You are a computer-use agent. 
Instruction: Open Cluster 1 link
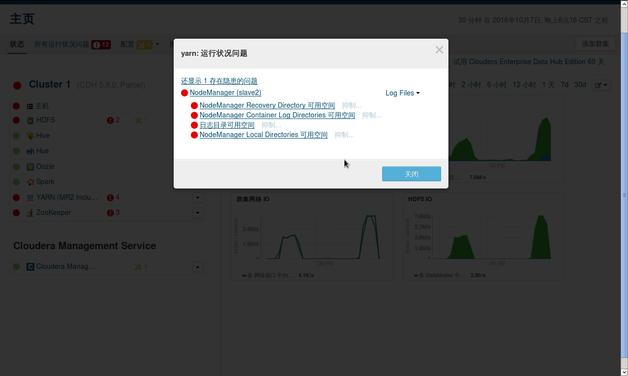click(50, 84)
